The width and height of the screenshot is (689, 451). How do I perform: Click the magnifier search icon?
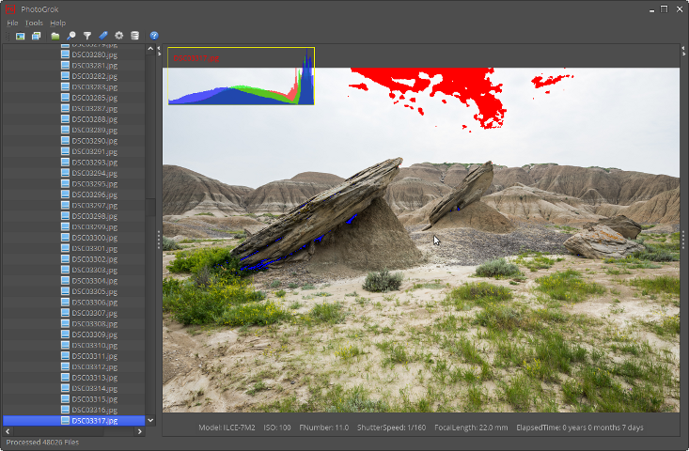click(x=71, y=36)
